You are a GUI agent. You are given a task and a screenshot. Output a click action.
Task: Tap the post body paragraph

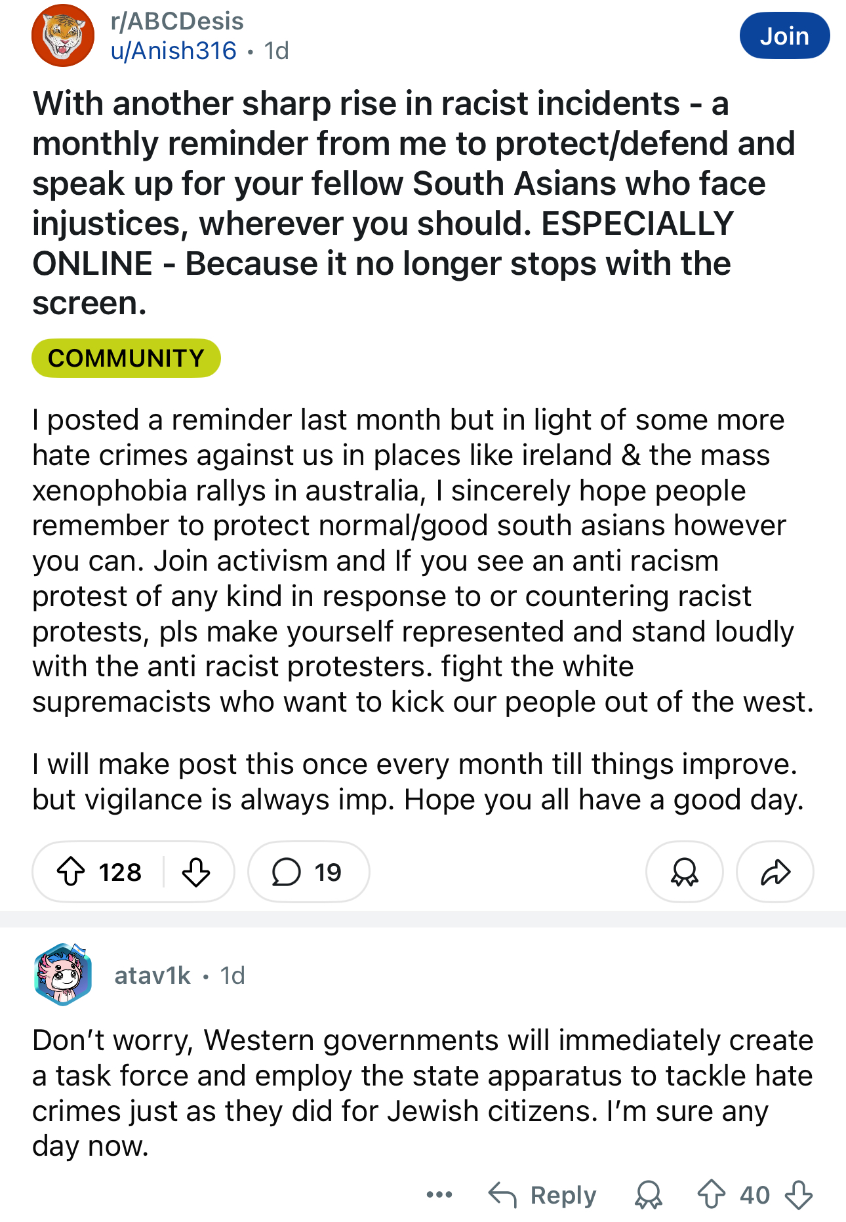pyautogui.click(x=420, y=561)
